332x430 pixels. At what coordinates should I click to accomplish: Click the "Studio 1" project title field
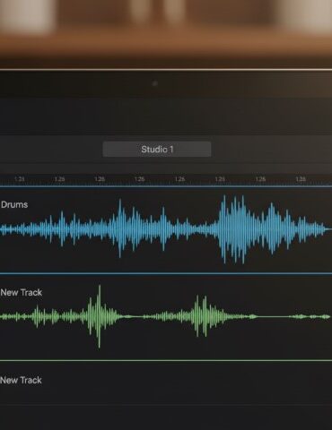tap(157, 150)
